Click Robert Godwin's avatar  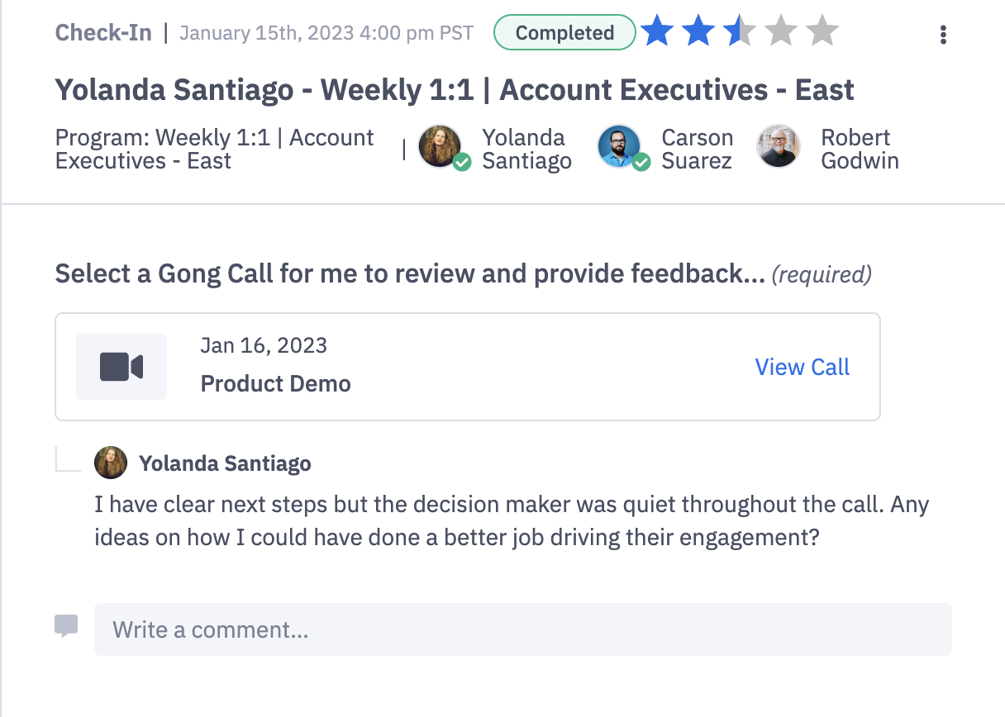tap(778, 146)
